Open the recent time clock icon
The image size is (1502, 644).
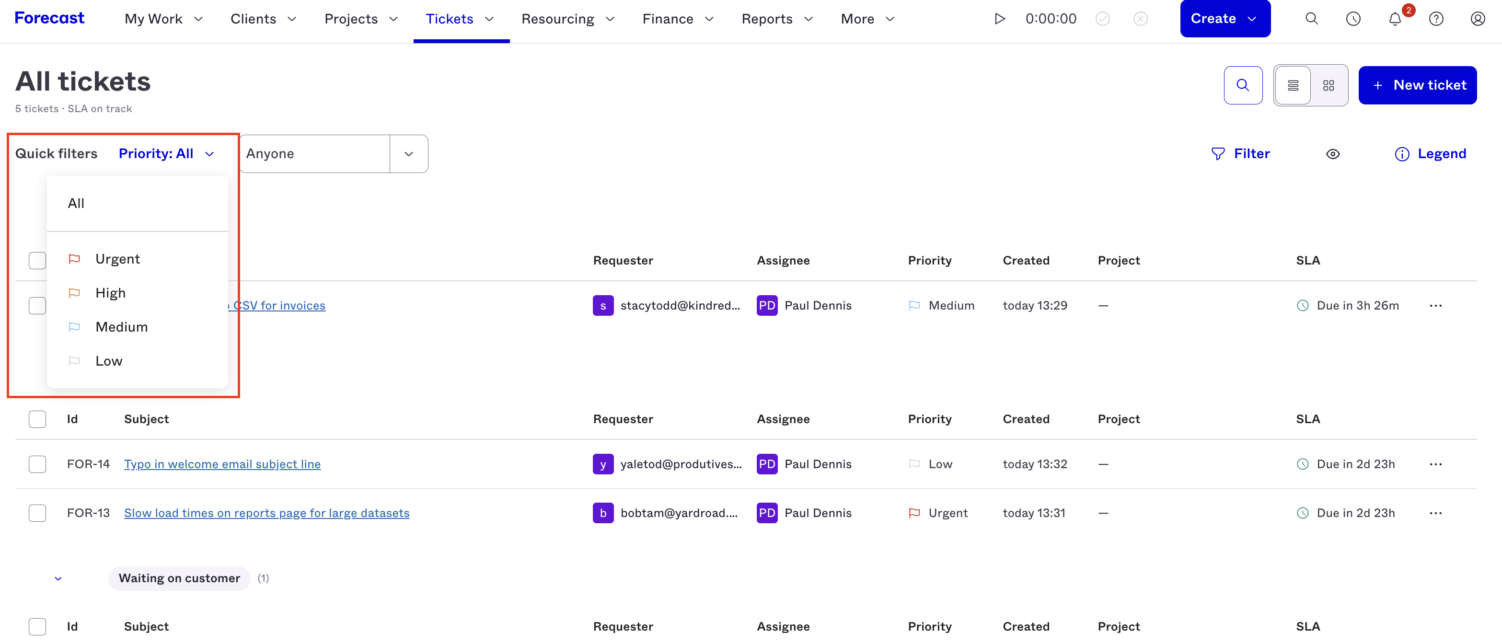1353,19
